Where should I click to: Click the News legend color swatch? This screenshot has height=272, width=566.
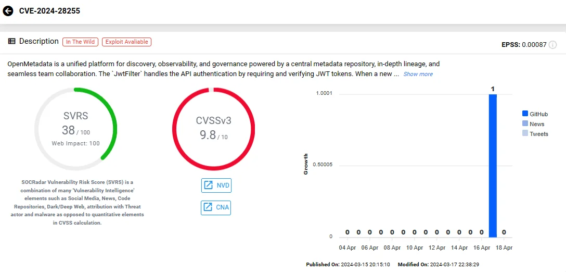click(525, 123)
